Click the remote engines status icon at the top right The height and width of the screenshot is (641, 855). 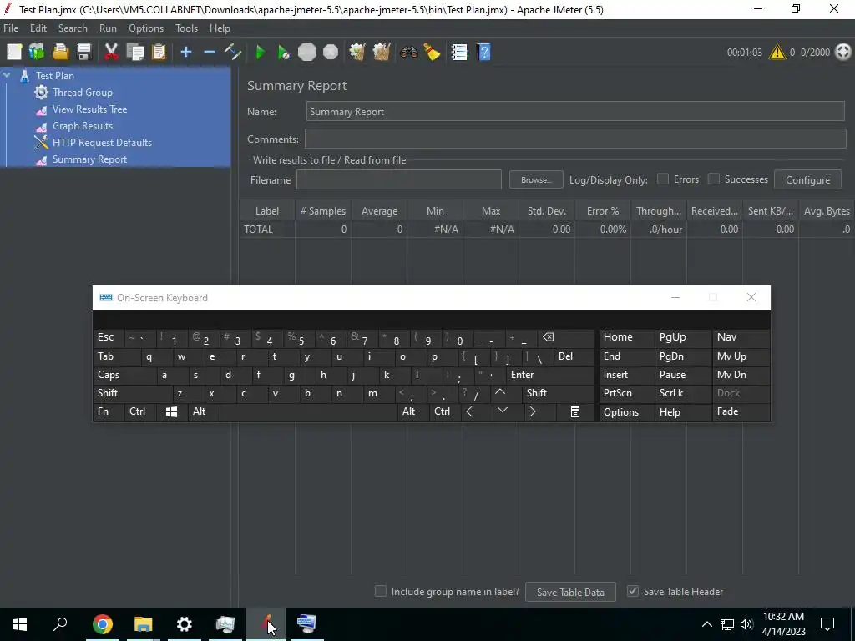pyautogui.click(x=843, y=53)
